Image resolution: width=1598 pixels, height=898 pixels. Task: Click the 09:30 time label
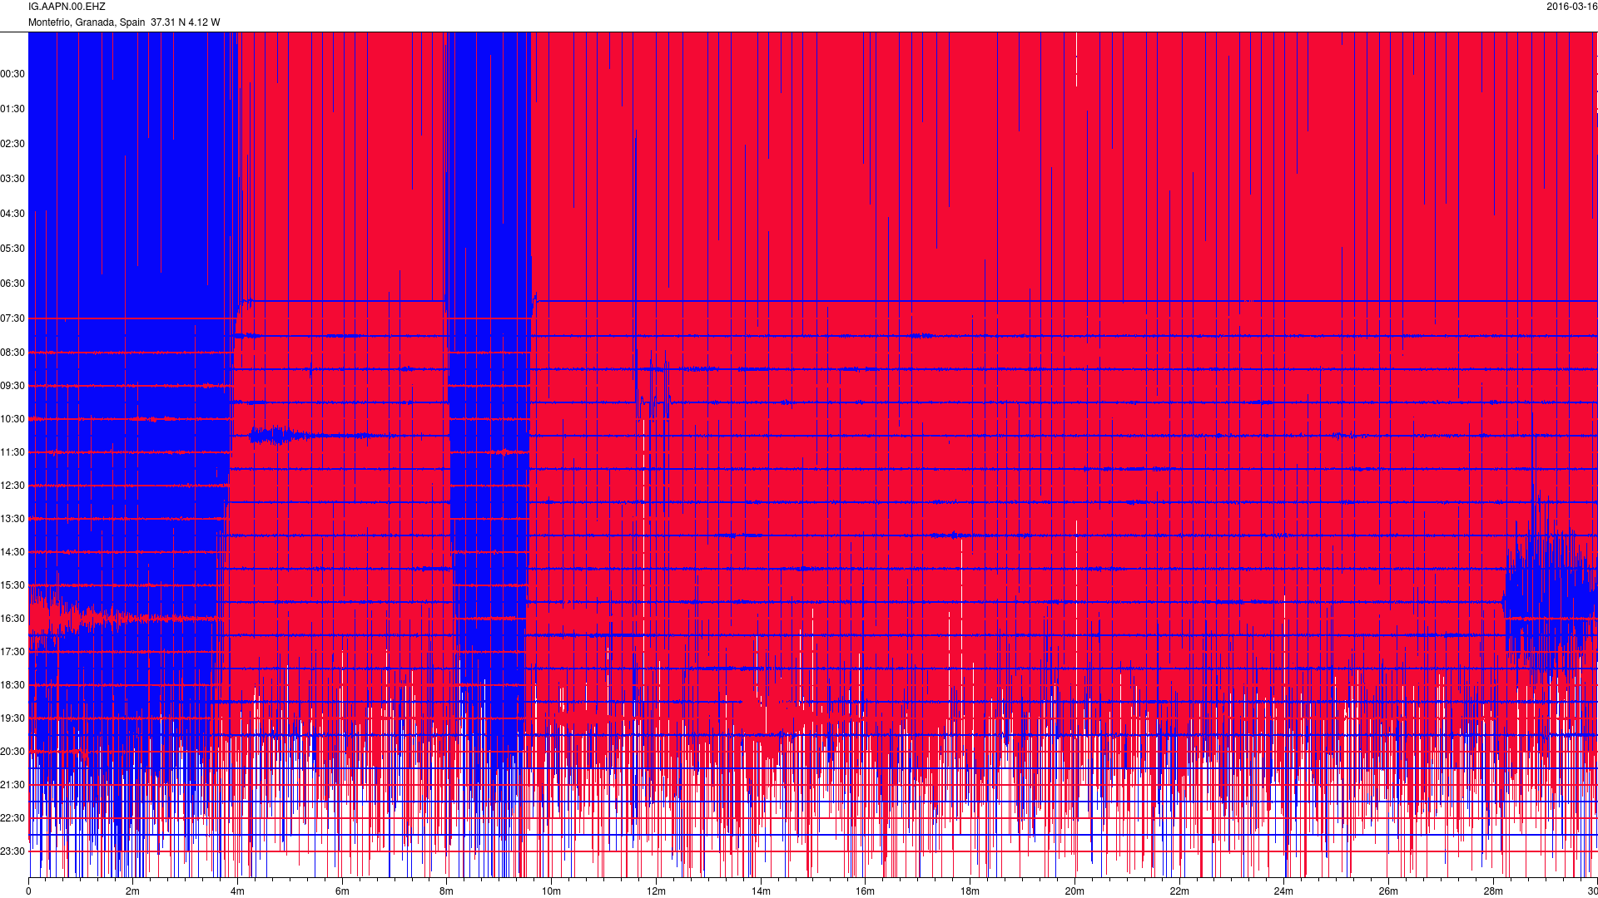tap(12, 386)
